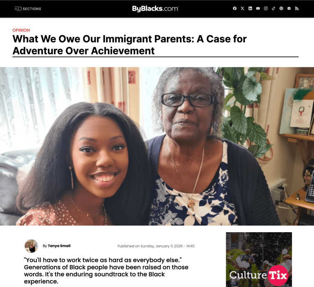
Task: Click Tanya Small's author avatar
Action: click(31, 246)
